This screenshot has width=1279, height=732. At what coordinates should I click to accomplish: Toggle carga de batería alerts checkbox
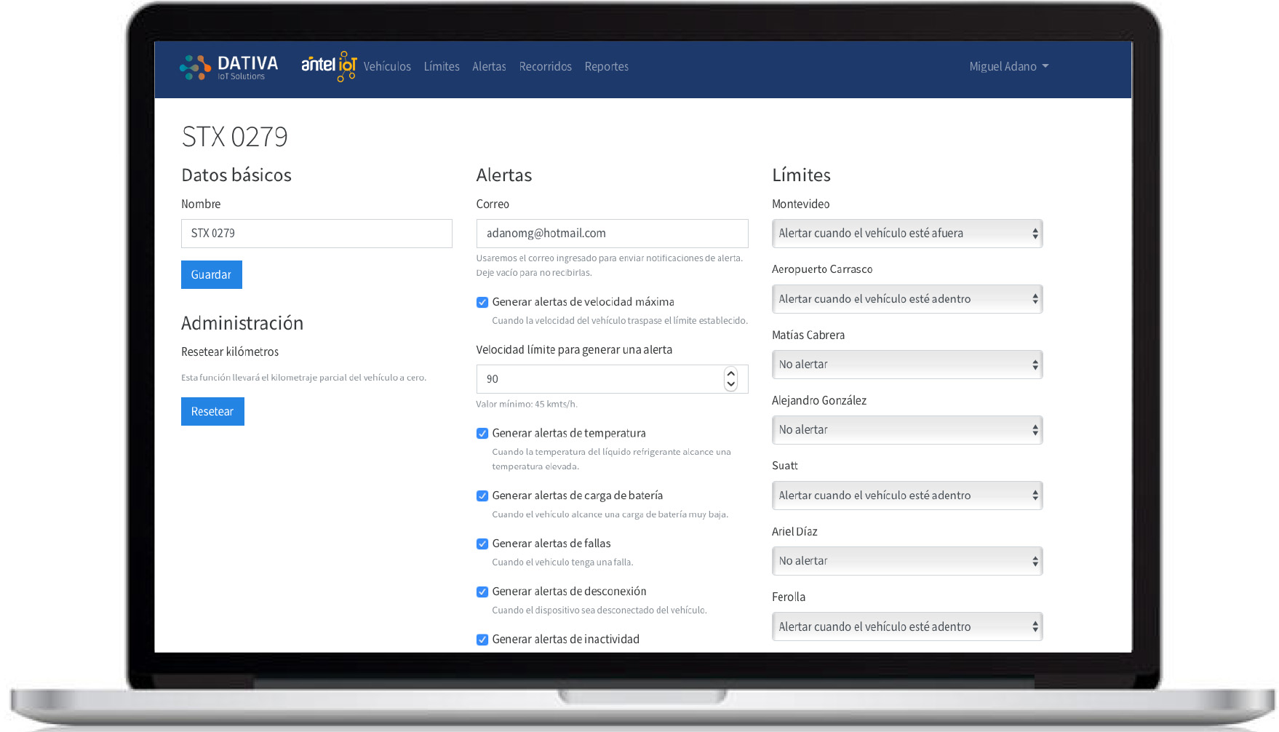482,496
